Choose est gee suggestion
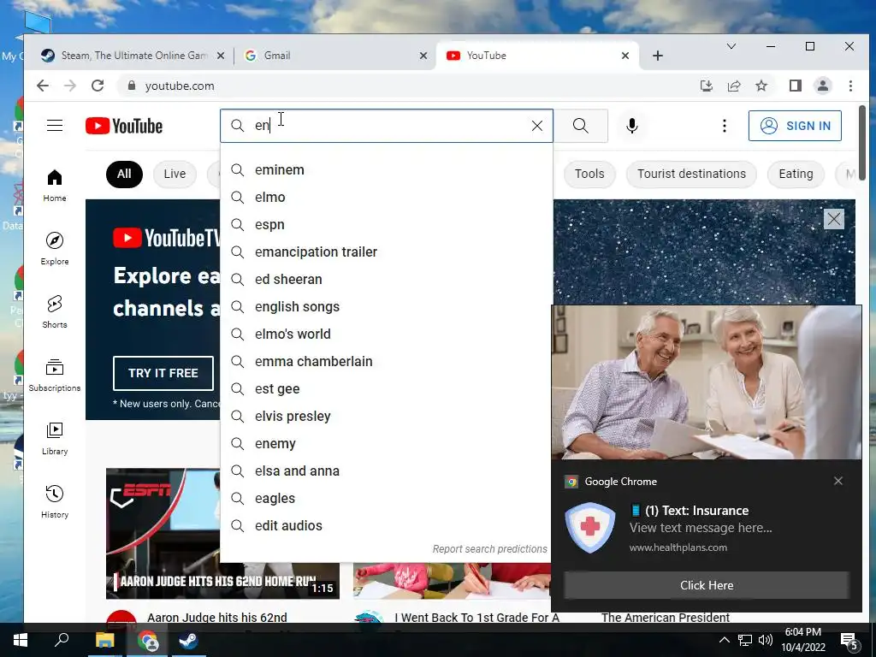The height and width of the screenshot is (657, 876). point(387,389)
